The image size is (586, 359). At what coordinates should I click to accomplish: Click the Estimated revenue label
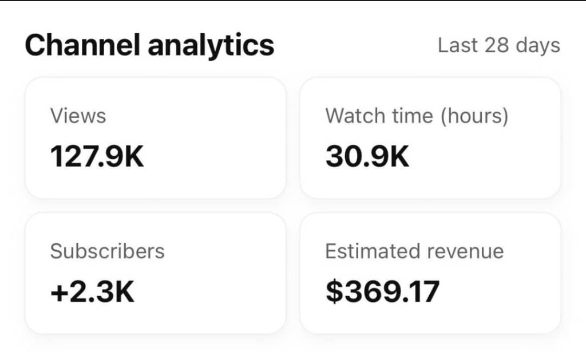point(414,251)
